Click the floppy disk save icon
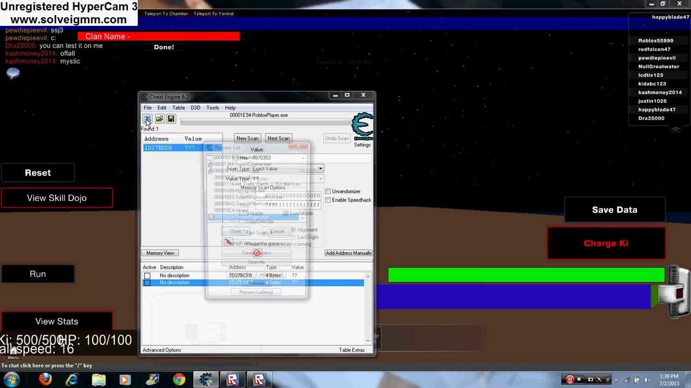Viewport: 691px width, 388px height. [x=171, y=119]
